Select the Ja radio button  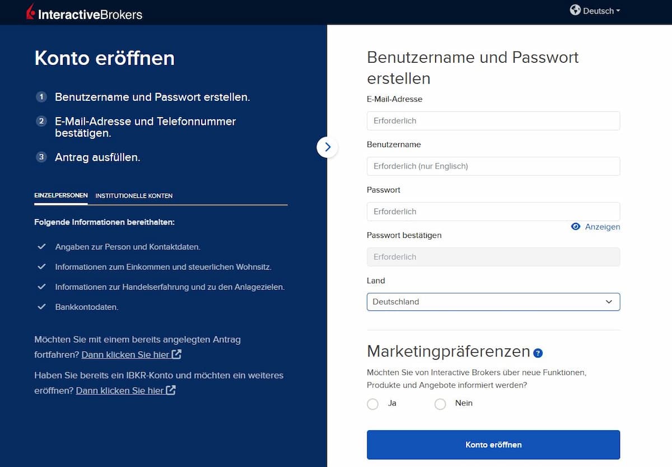tap(373, 404)
